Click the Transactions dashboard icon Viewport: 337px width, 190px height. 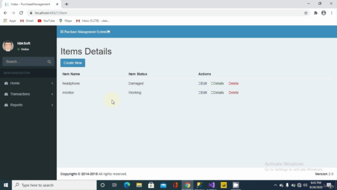tap(6, 94)
